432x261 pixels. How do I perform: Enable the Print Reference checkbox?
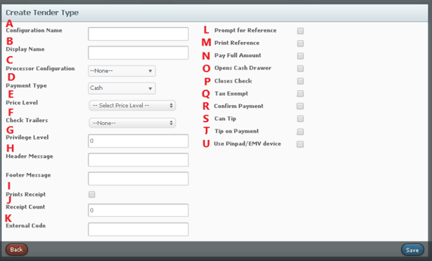300,43
